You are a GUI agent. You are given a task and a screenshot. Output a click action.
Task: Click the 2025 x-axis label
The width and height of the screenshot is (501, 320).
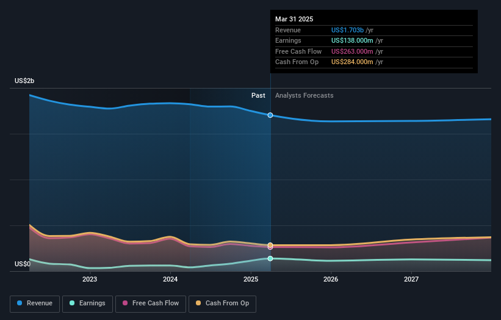[251, 279]
